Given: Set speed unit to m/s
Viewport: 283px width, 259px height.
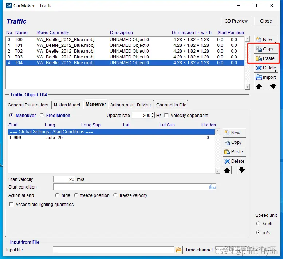Looking at the screenshot, I should coord(258,232).
